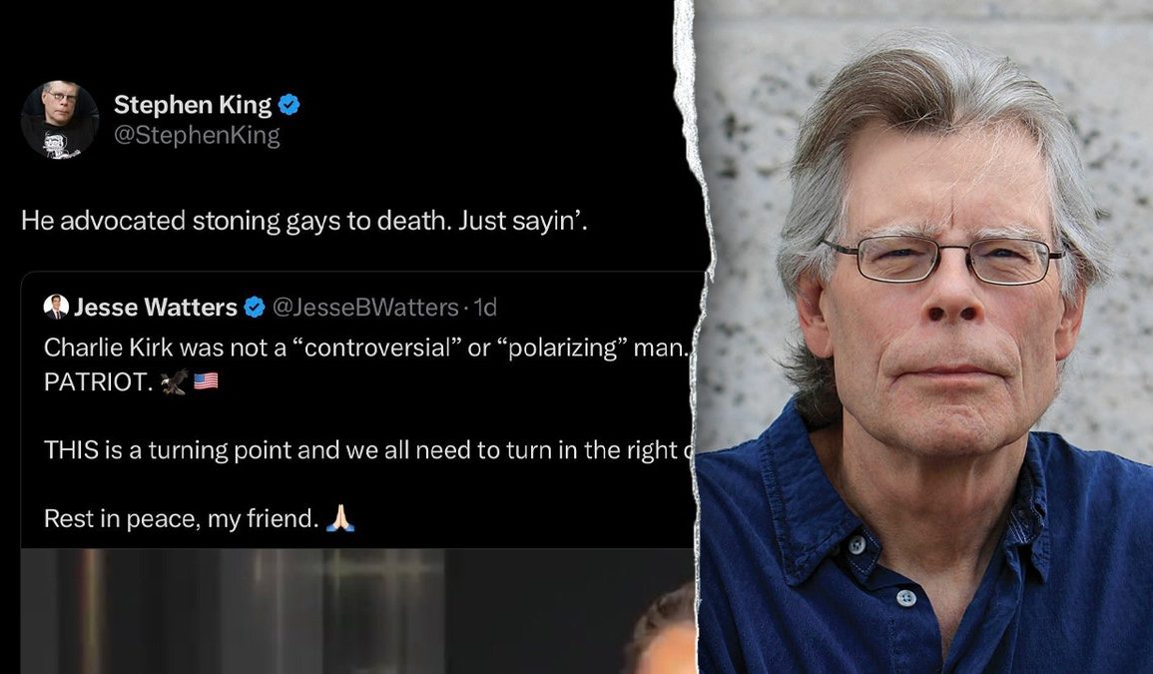This screenshot has height=674, width=1153.
Task: Click Jesse Watters' small profile avatar
Action: 56,307
